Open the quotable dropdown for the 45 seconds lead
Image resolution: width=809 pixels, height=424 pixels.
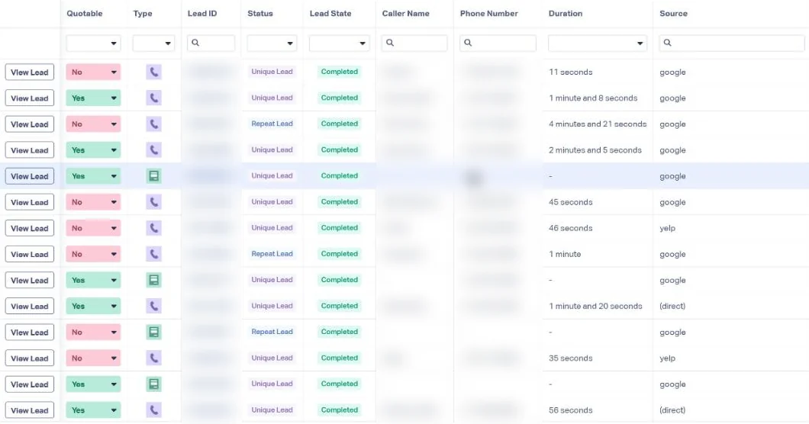(93, 202)
